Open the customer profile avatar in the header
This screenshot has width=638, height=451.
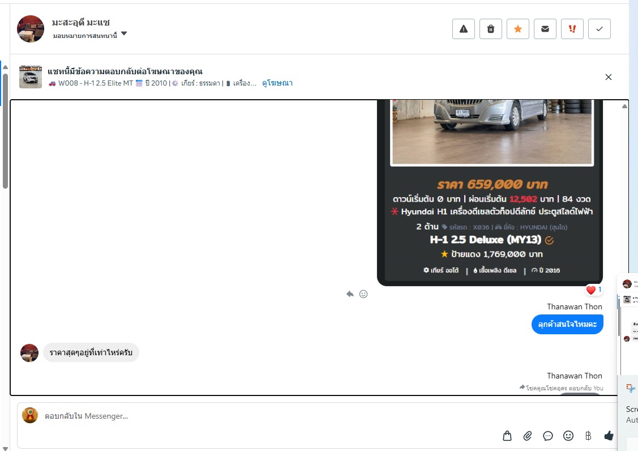pyautogui.click(x=31, y=29)
